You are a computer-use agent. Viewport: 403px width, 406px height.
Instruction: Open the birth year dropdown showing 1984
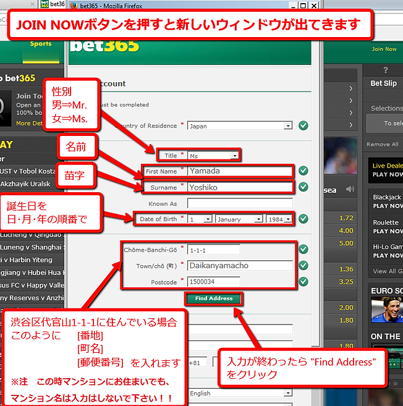coord(279,219)
